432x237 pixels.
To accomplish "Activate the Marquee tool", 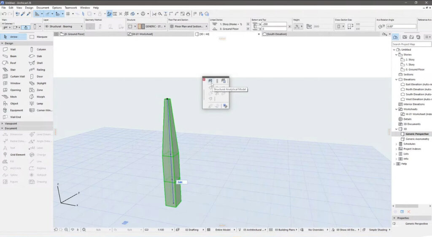I will pos(39,37).
